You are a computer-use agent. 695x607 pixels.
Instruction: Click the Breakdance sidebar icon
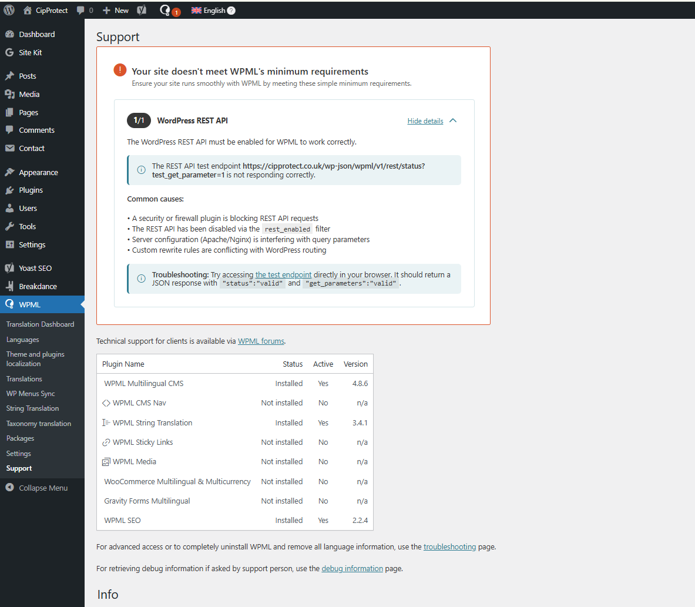(x=10, y=286)
